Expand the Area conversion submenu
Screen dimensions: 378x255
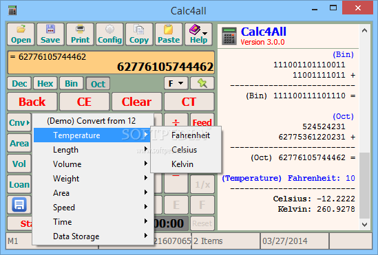93,193
